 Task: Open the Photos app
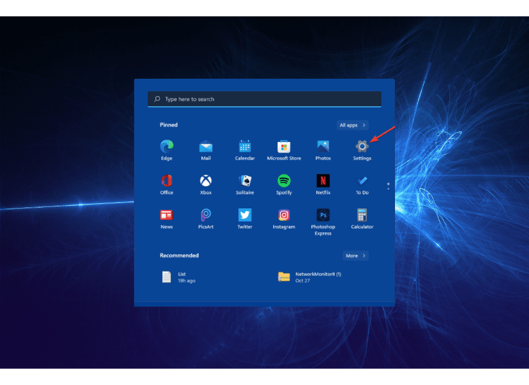click(x=323, y=146)
